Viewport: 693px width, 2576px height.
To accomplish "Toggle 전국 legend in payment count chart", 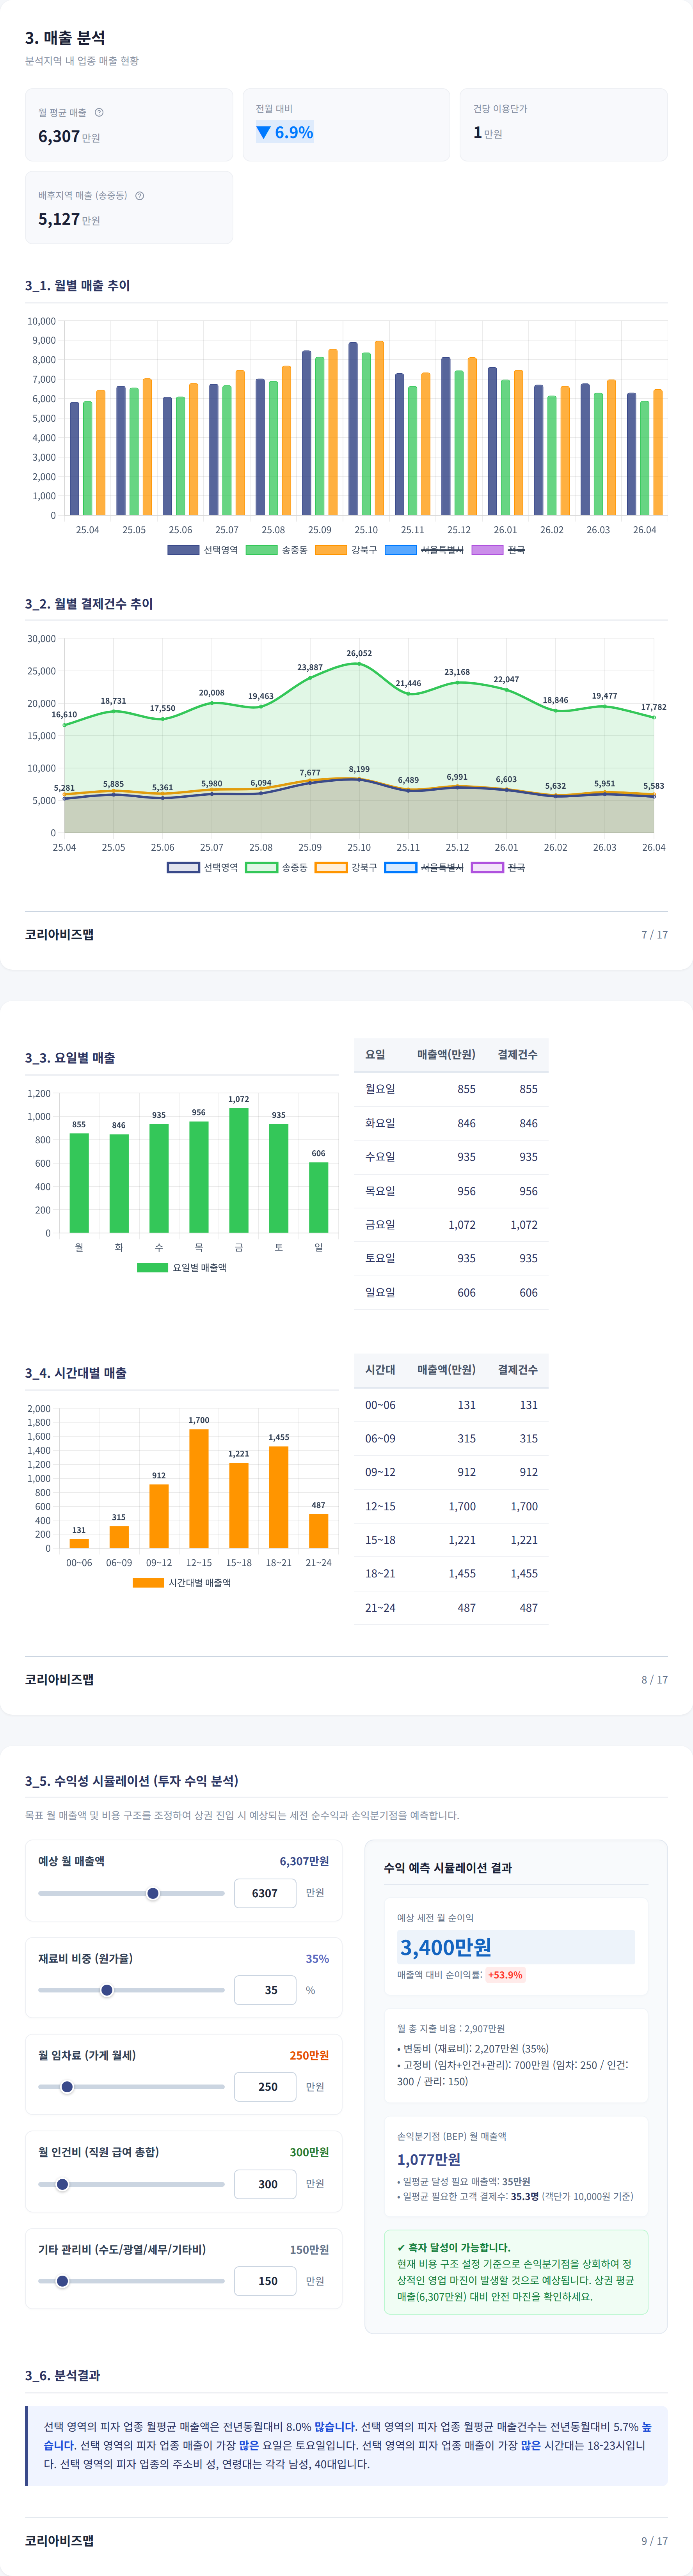I will point(498,867).
